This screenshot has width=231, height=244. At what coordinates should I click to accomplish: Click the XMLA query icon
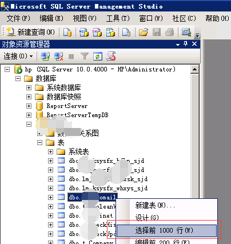pos(110,32)
